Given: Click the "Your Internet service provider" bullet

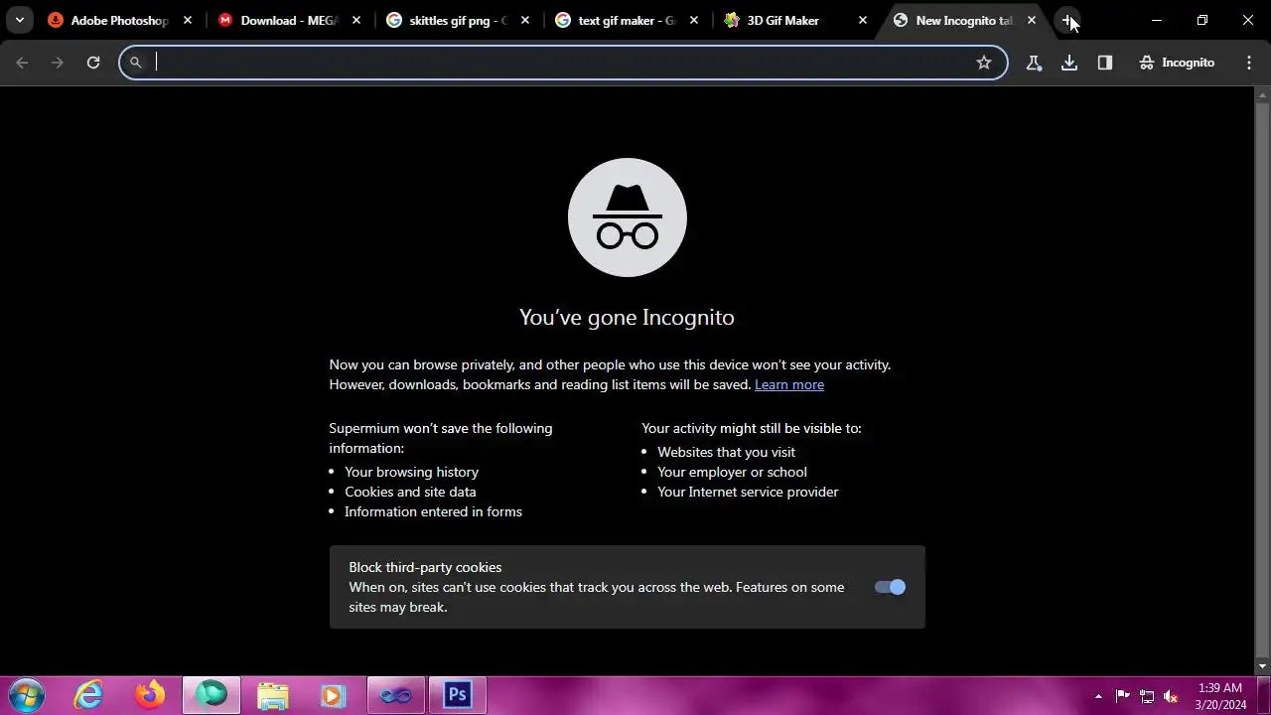Looking at the screenshot, I should coord(748,492).
